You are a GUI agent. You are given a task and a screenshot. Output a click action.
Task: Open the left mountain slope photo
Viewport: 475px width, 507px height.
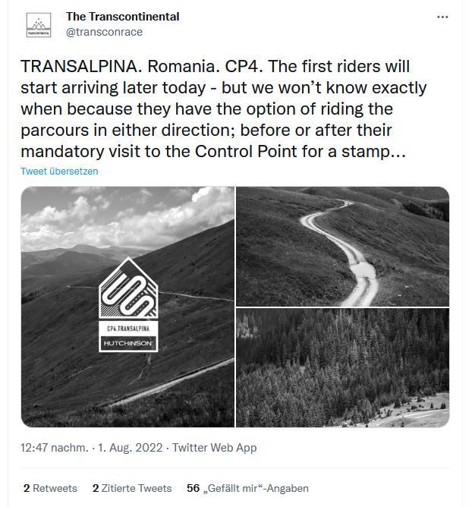127,307
